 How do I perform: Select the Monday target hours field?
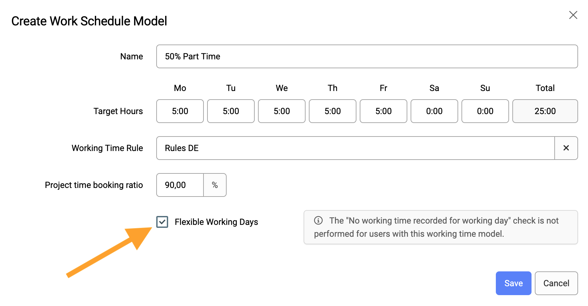(180, 111)
